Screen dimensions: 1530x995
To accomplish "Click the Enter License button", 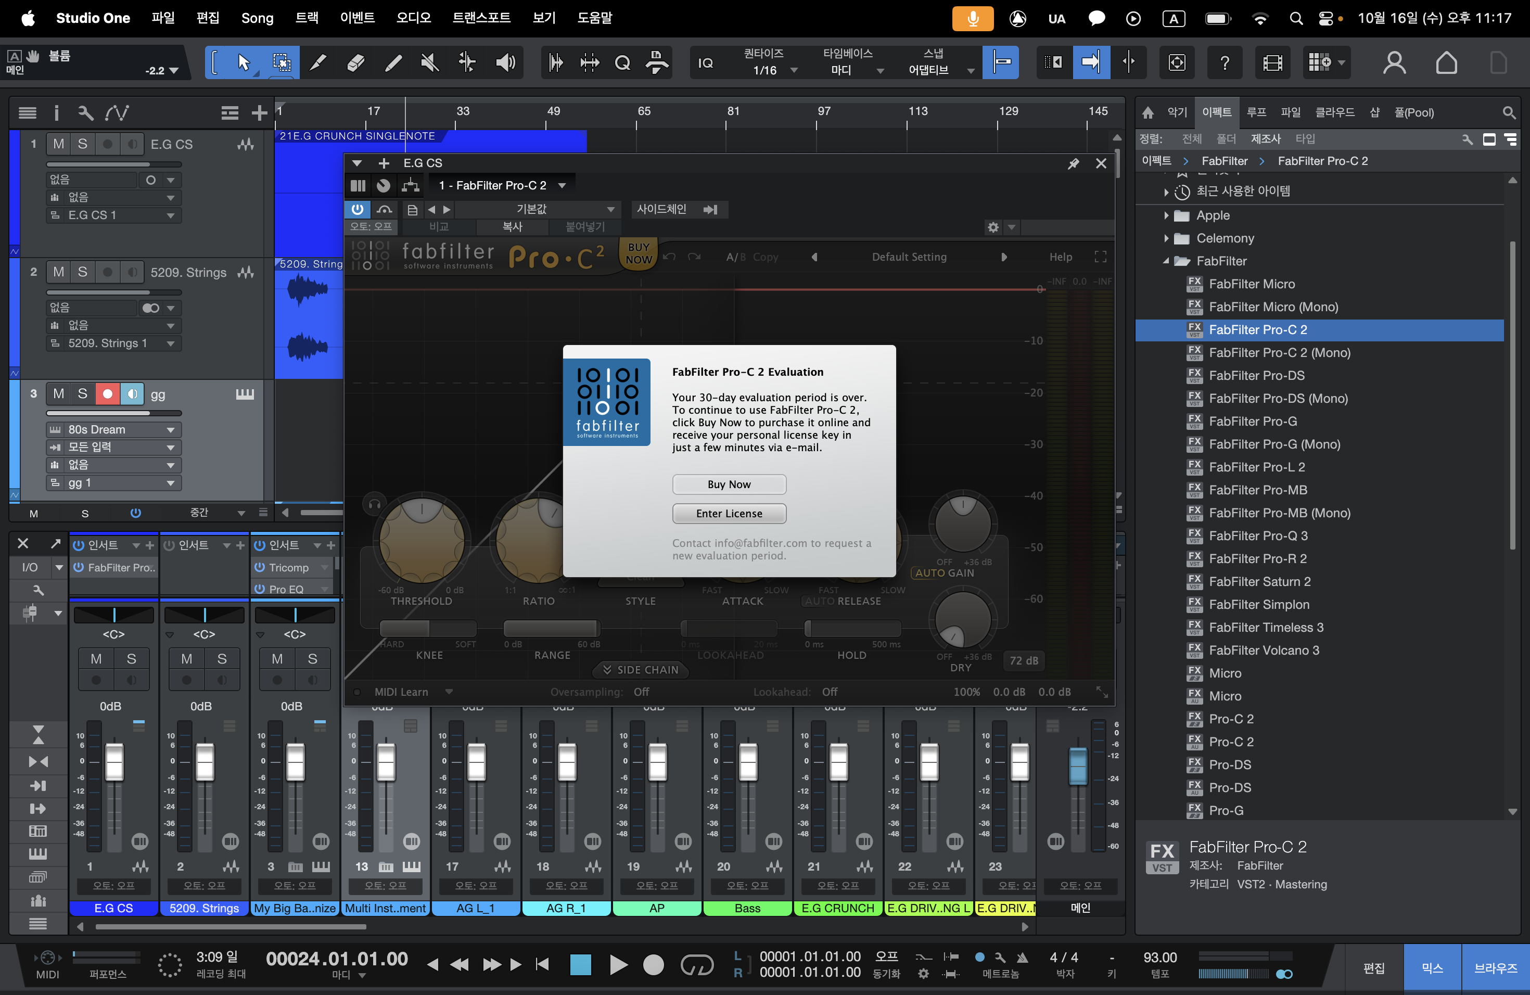I will 729,513.
